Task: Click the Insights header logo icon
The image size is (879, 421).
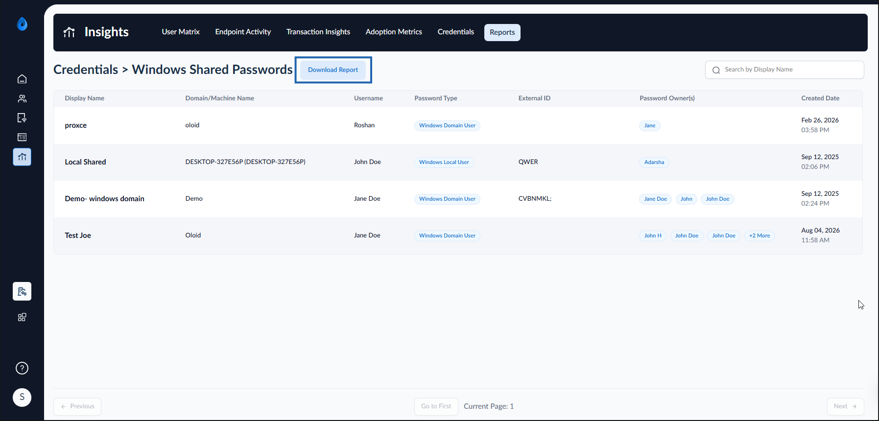Action: tap(69, 32)
